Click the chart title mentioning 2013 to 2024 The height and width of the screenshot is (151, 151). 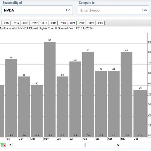46,28
